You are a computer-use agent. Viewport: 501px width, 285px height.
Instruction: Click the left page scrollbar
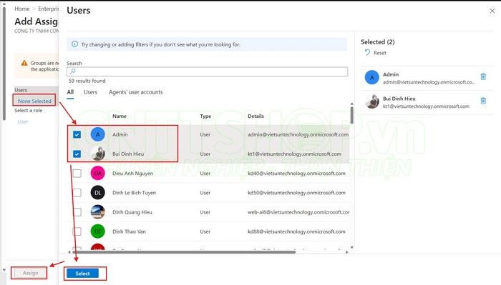4,64
